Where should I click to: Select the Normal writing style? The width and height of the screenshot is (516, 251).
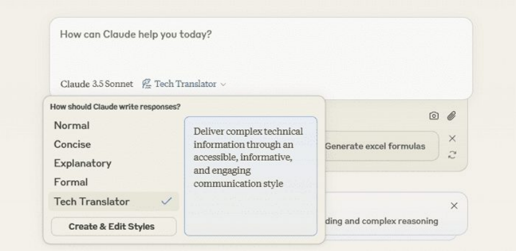pyautogui.click(x=72, y=126)
